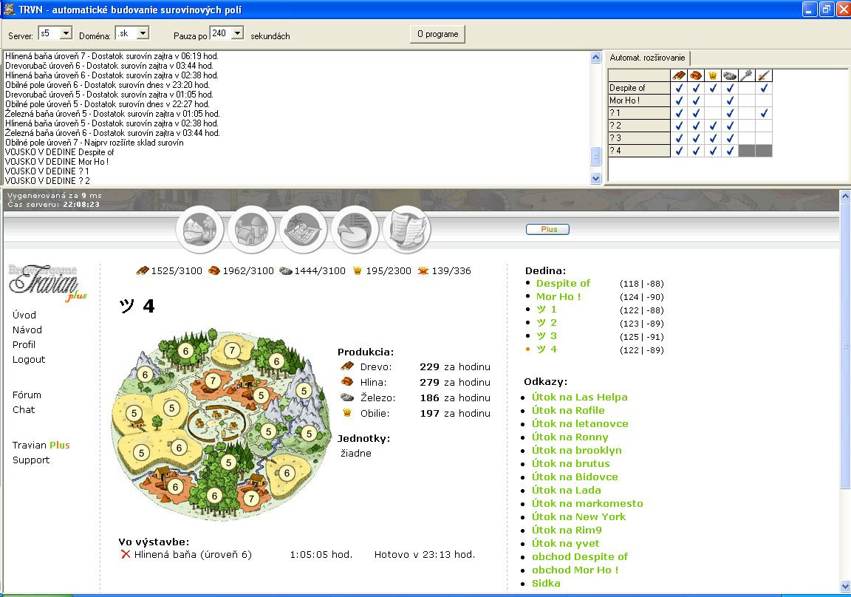Open Návod in the left menu

click(27, 330)
